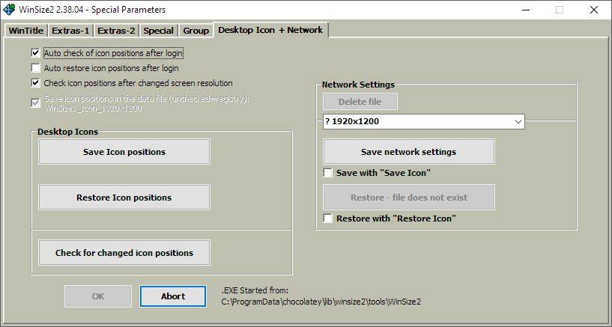This screenshot has width=612, height=327.
Task: Switch to the Group tab
Action: coord(196,31)
